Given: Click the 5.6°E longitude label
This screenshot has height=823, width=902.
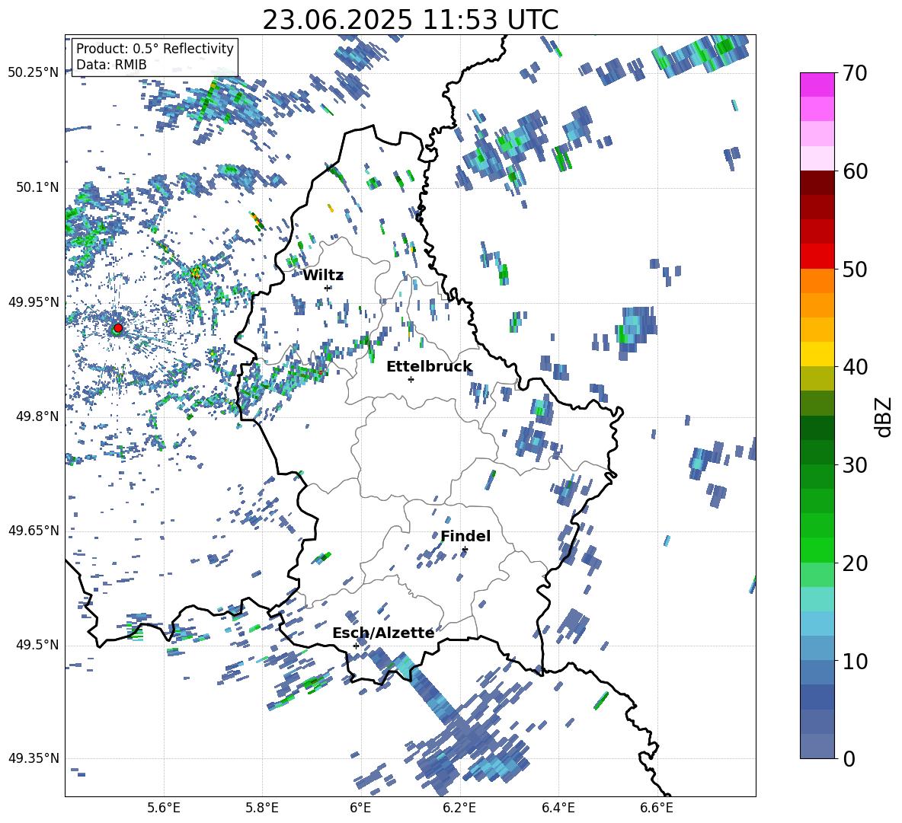Looking at the screenshot, I should (164, 808).
